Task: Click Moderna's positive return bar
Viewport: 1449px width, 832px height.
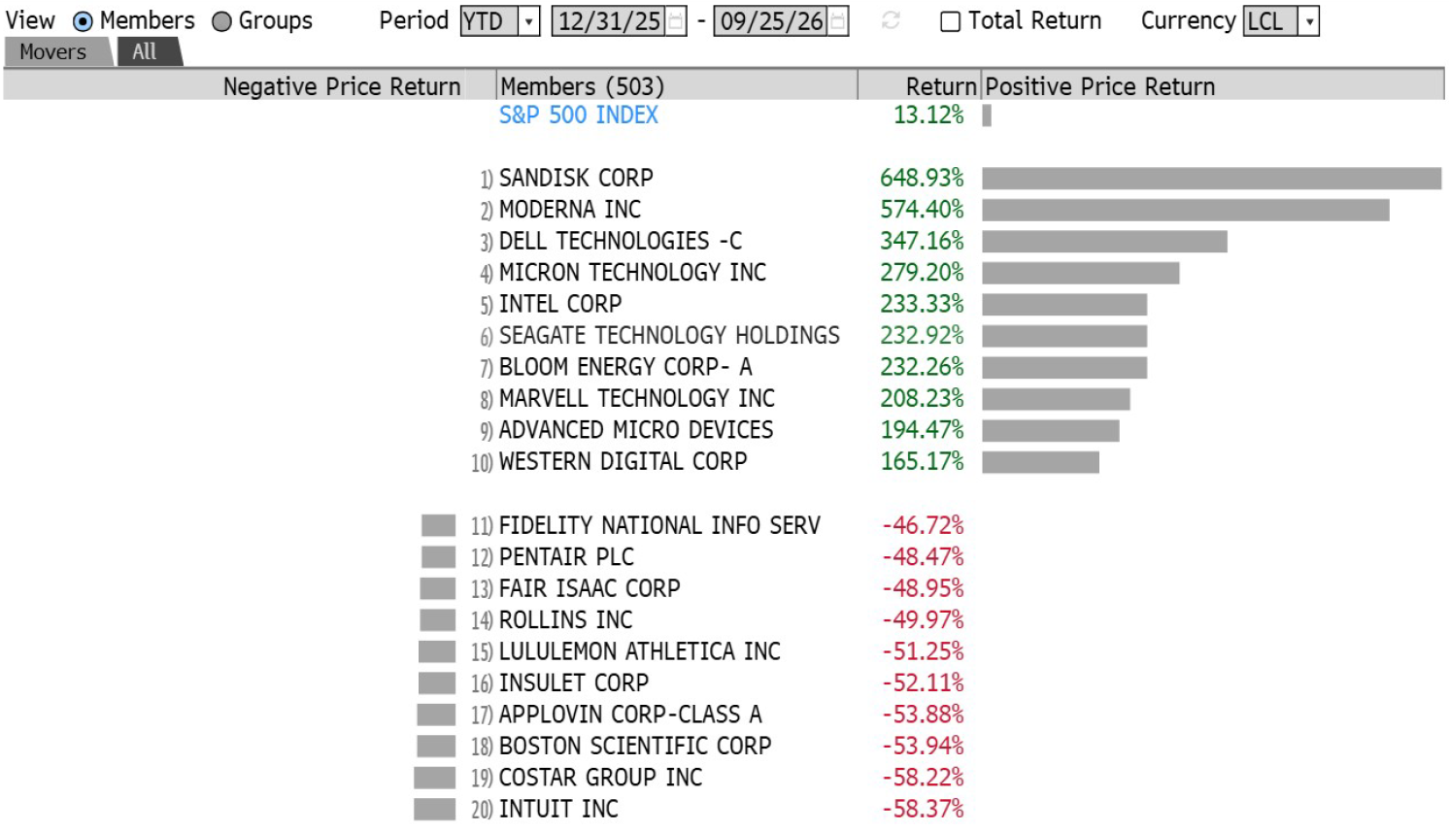Action: [x=1186, y=210]
